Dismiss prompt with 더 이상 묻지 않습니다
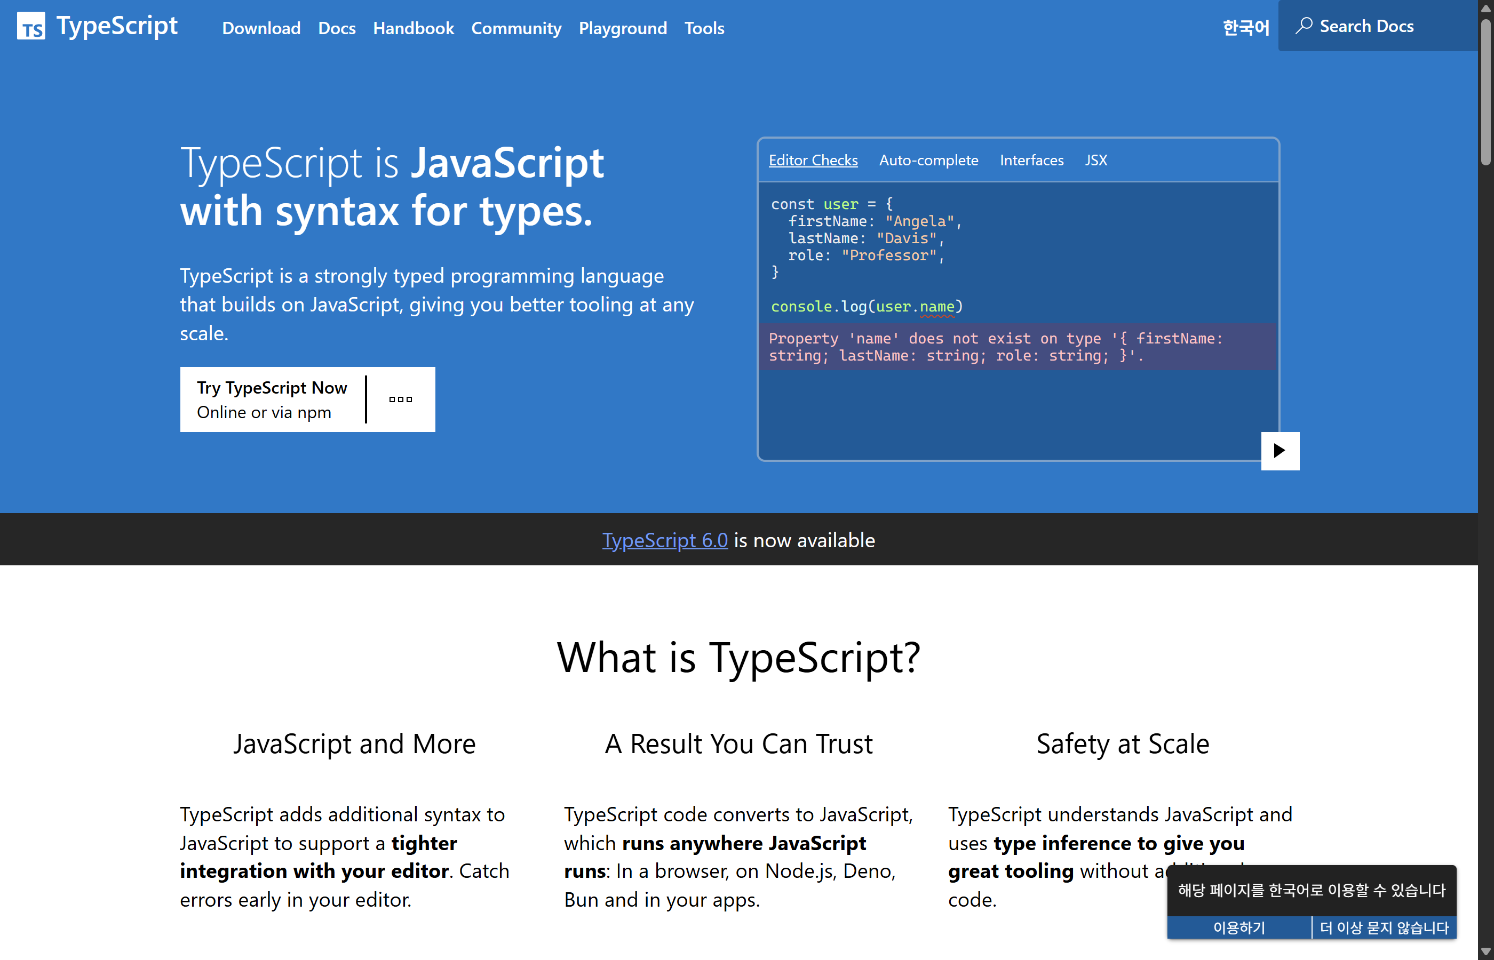The width and height of the screenshot is (1494, 960). [x=1384, y=927]
